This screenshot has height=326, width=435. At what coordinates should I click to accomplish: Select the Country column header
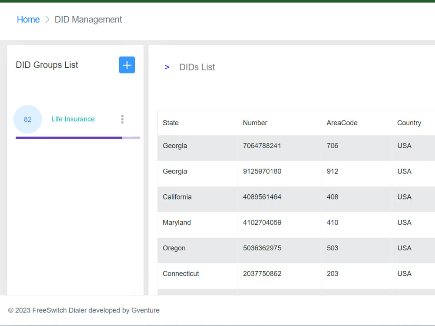409,123
